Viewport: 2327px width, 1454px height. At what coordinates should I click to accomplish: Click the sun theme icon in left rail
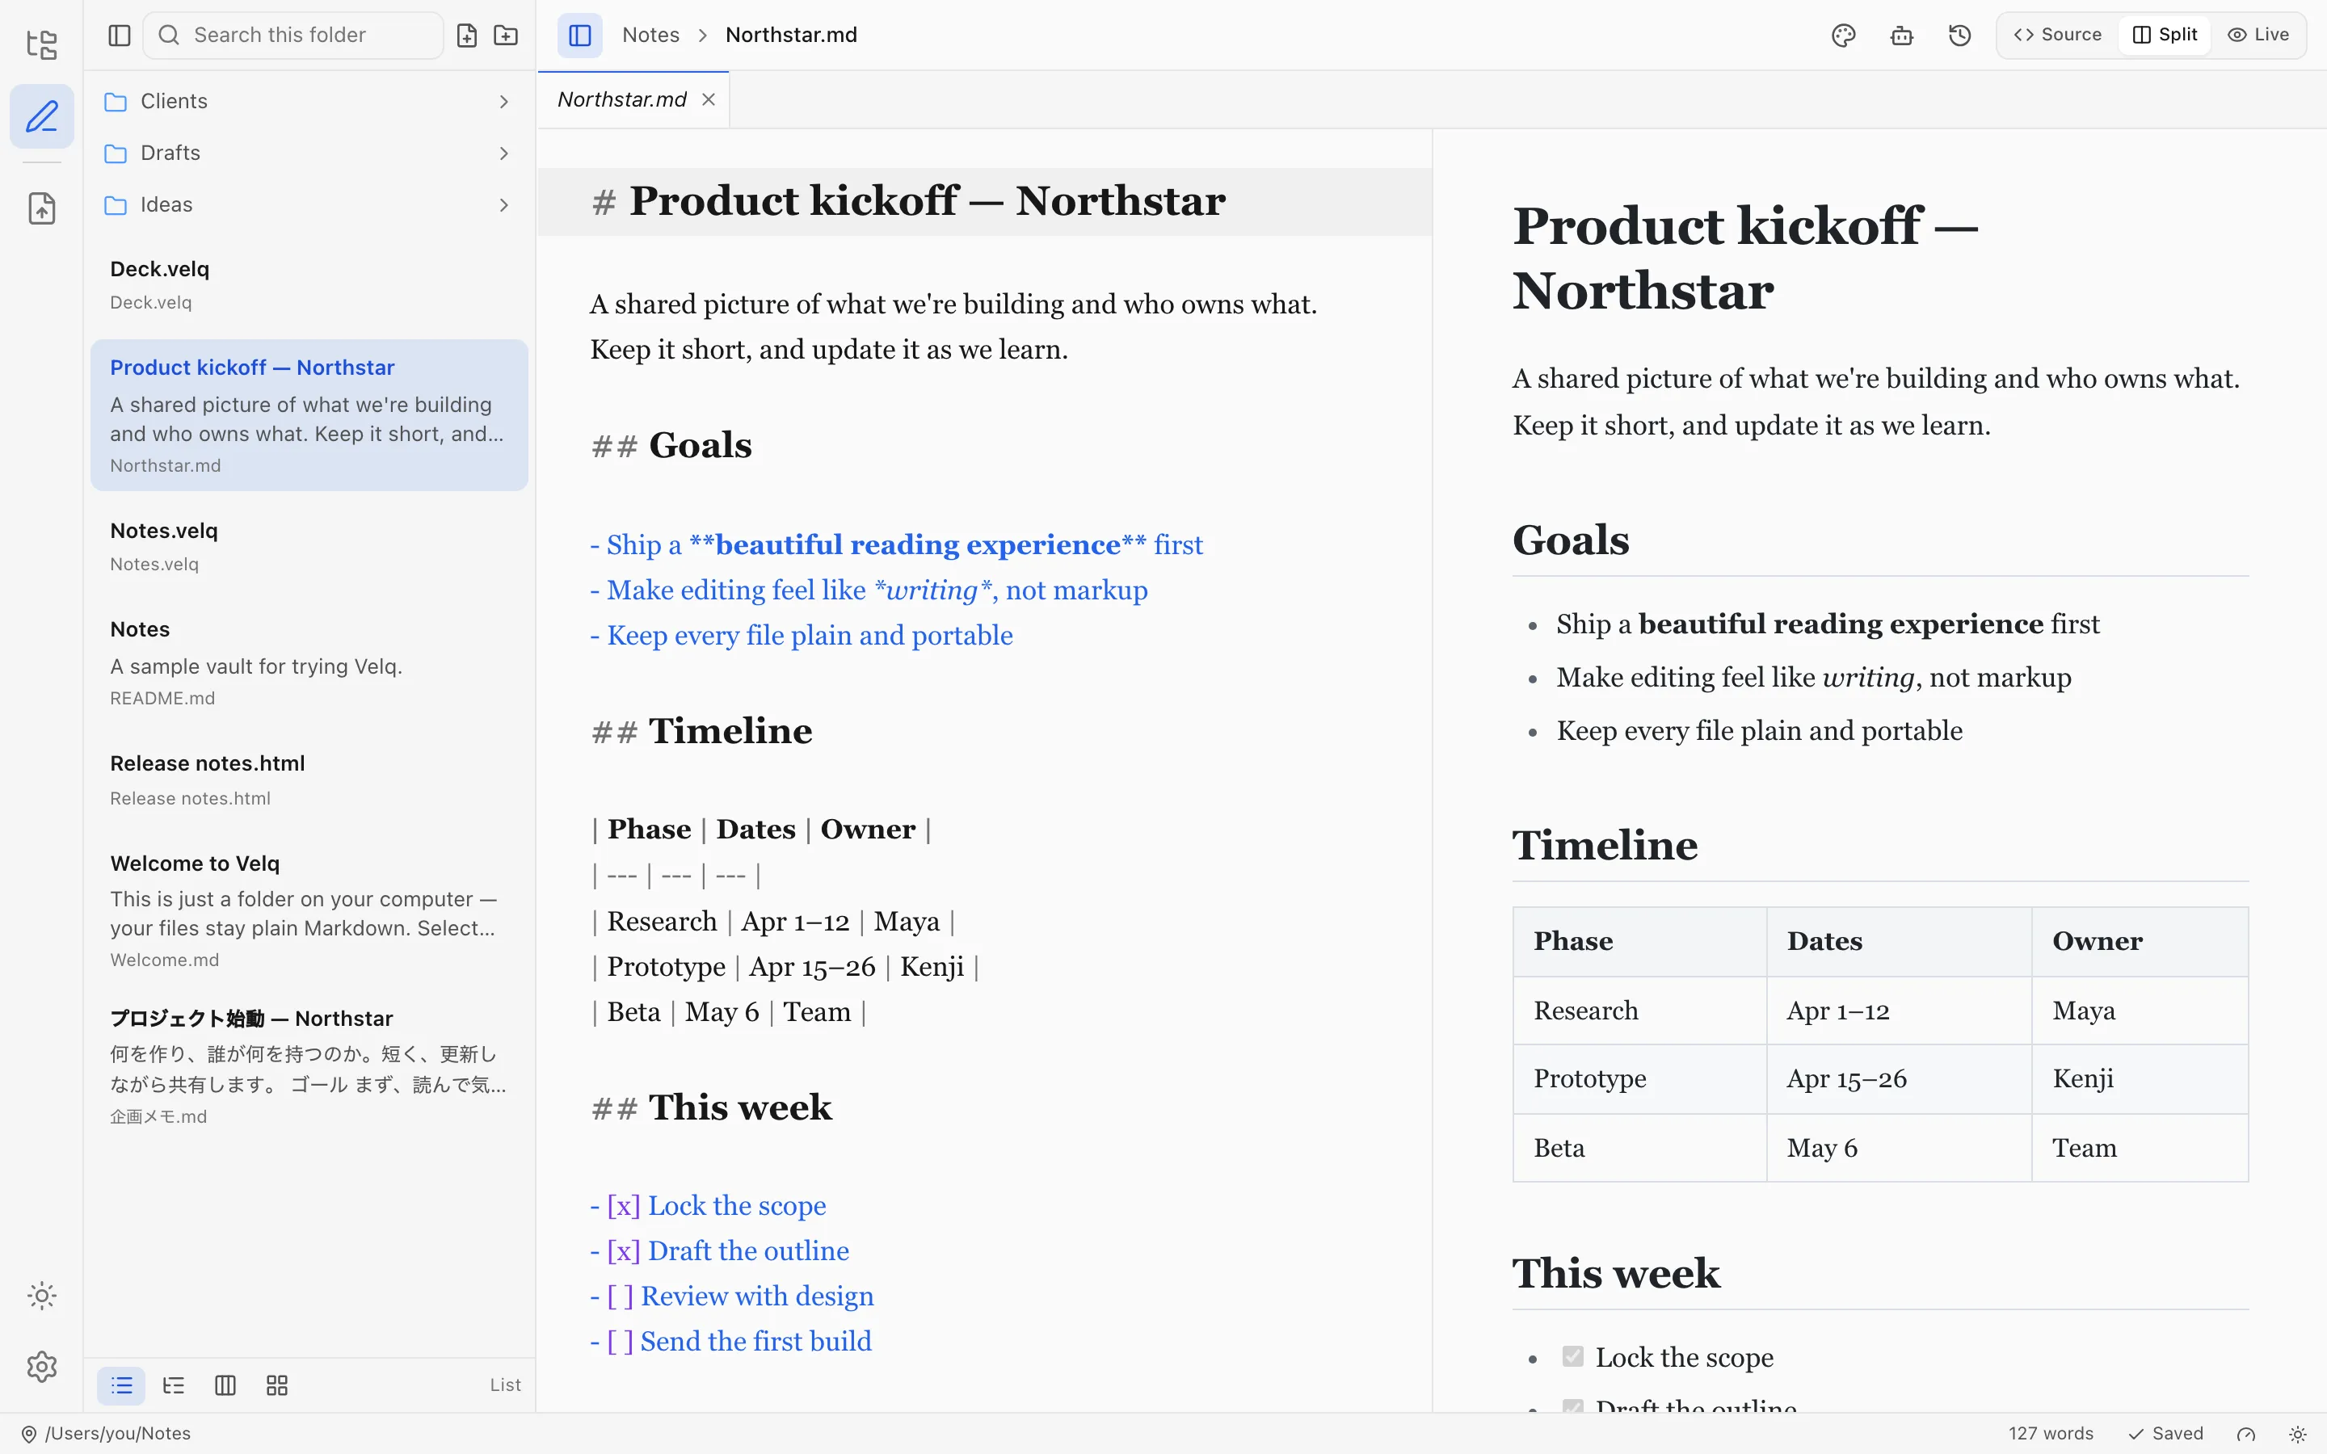click(x=41, y=1296)
